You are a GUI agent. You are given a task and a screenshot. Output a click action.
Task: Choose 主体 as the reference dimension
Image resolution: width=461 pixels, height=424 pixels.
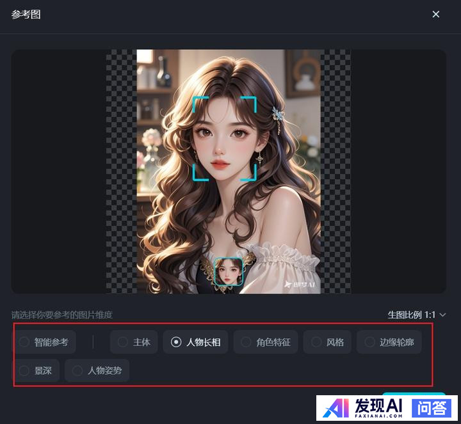click(134, 342)
